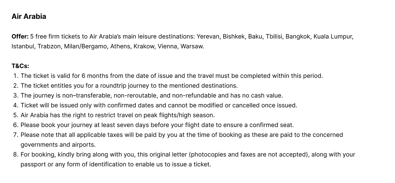Click the word "Yerevan" in destinations
This screenshot has height=183, width=395.
coord(208,37)
